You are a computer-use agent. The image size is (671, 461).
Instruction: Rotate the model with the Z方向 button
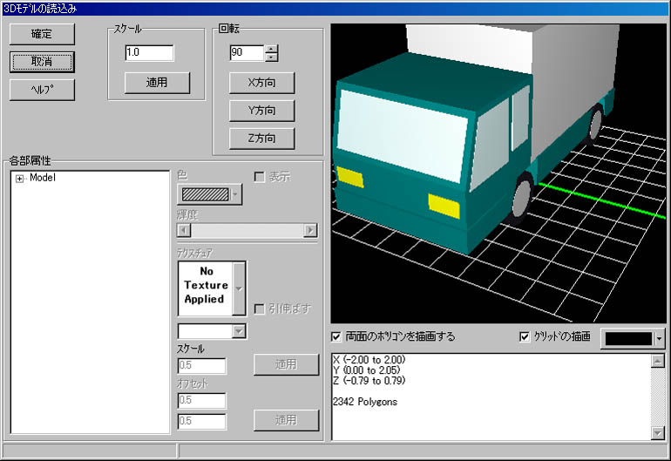(261, 139)
